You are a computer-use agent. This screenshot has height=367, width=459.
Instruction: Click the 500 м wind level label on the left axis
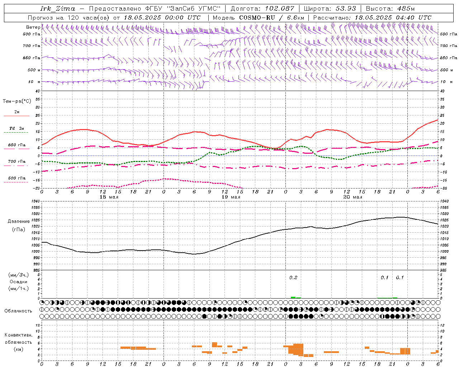pos(34,70)
